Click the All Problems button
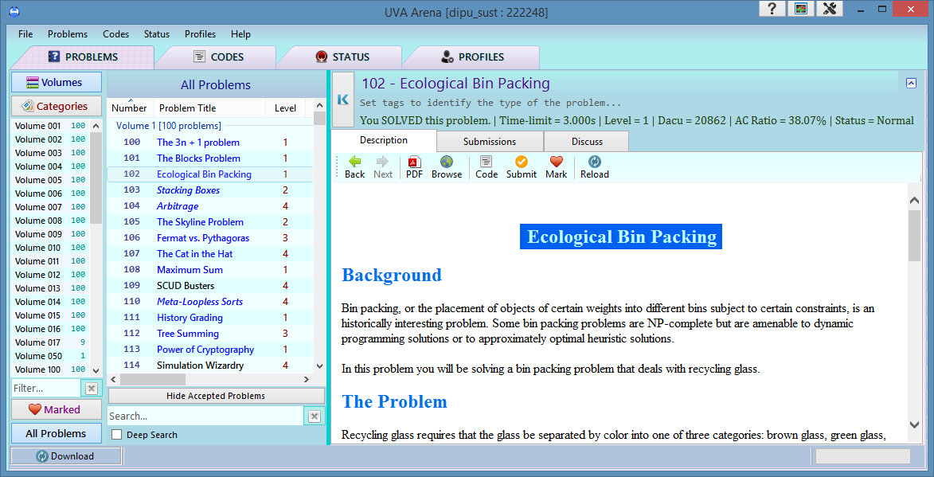Screen dimensions: 934x477 [57, 433]
